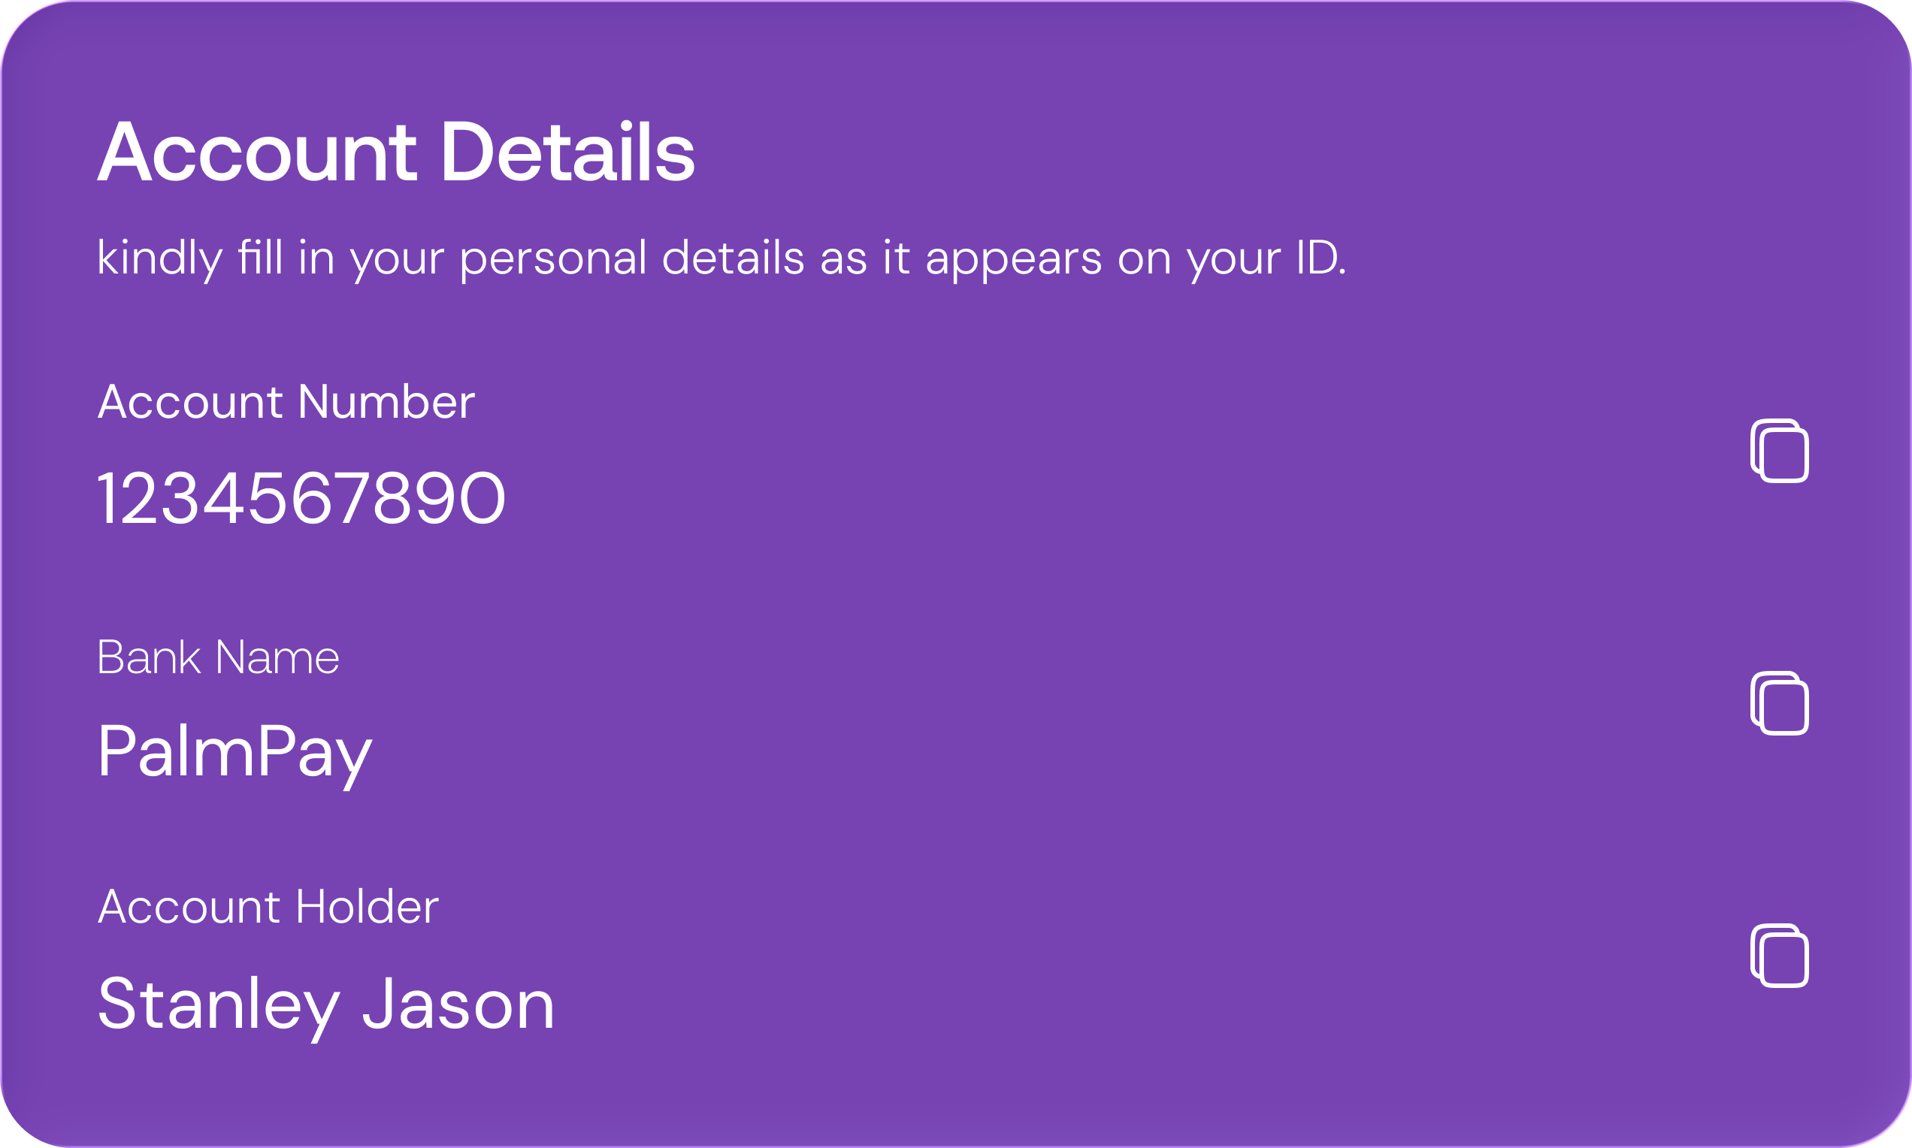Select the 1234567890 account number value
1912x1148 pixels.
pos(301,500)
